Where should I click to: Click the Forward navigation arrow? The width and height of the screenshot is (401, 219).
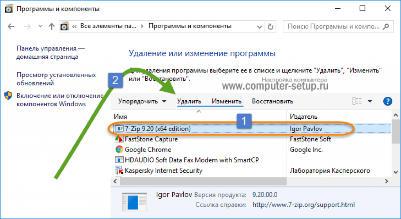tap(27, 26)
